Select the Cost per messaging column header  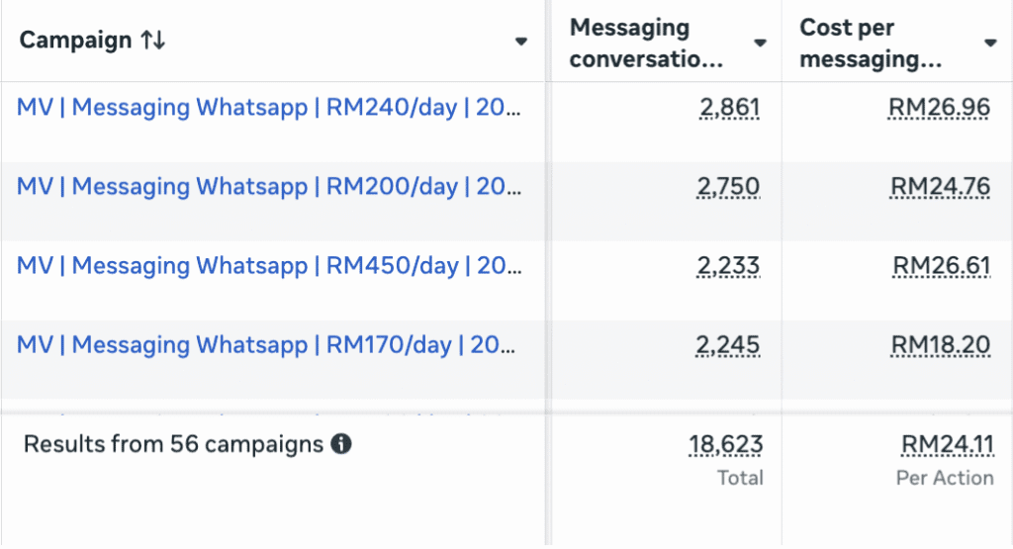pyautogui.click(x=871, y=43)
